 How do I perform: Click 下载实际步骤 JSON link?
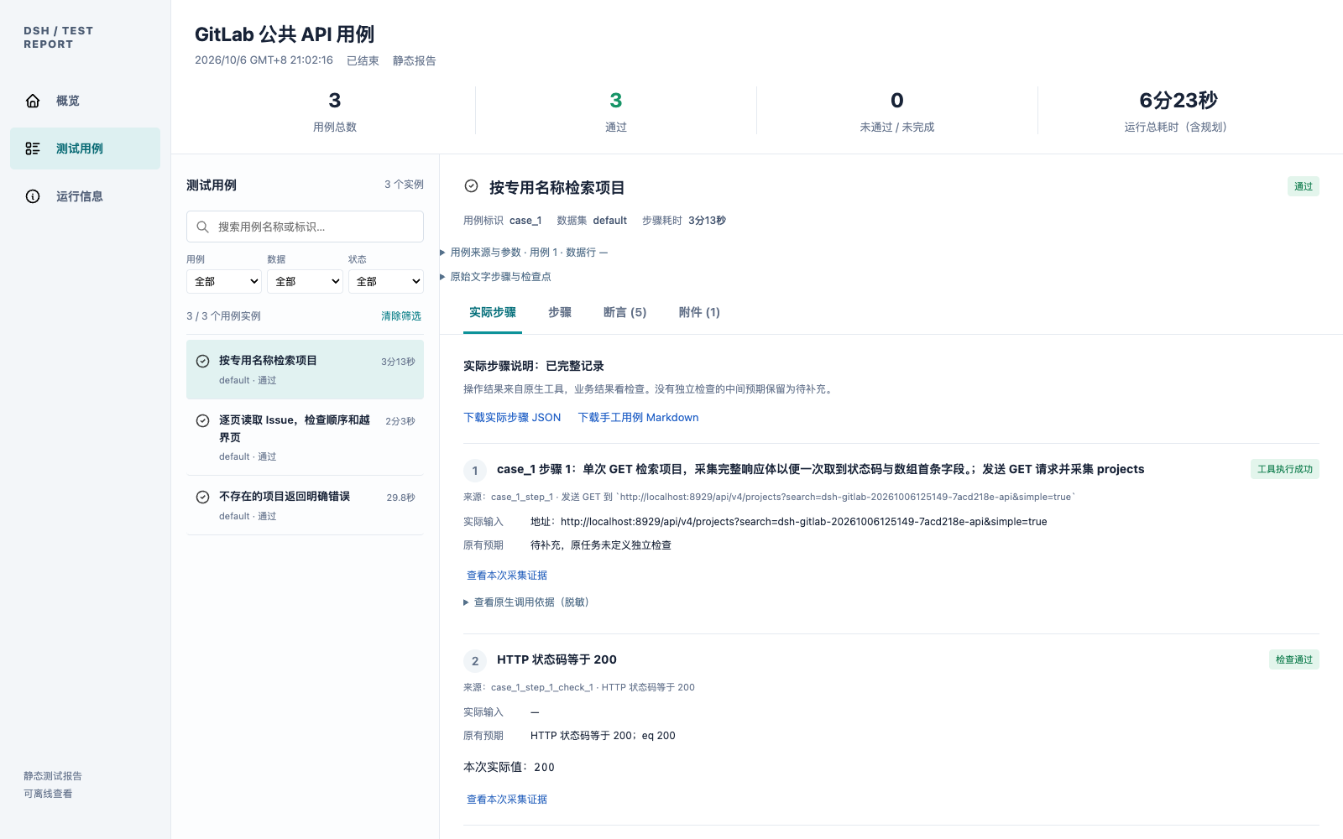(512, 417)
